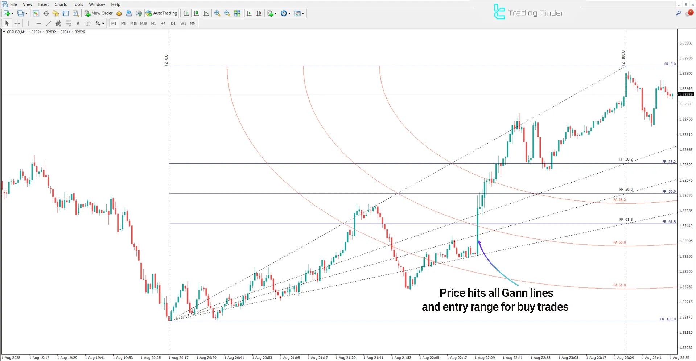Image resolution: width=696 pixels, height=361 pixels.
Task: Open the Navigator panel with star-folder icon
Action: click(55, 13)
